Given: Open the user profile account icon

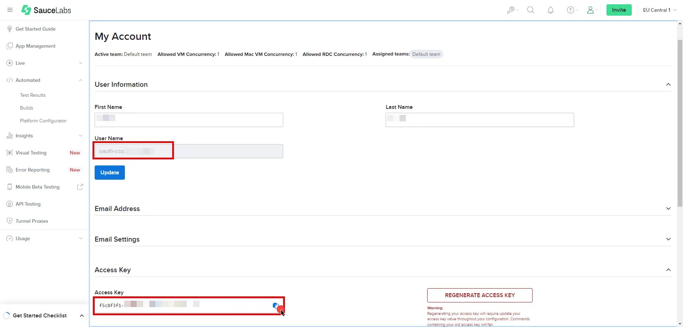Looking at the screenshot, I should (591, 10).
